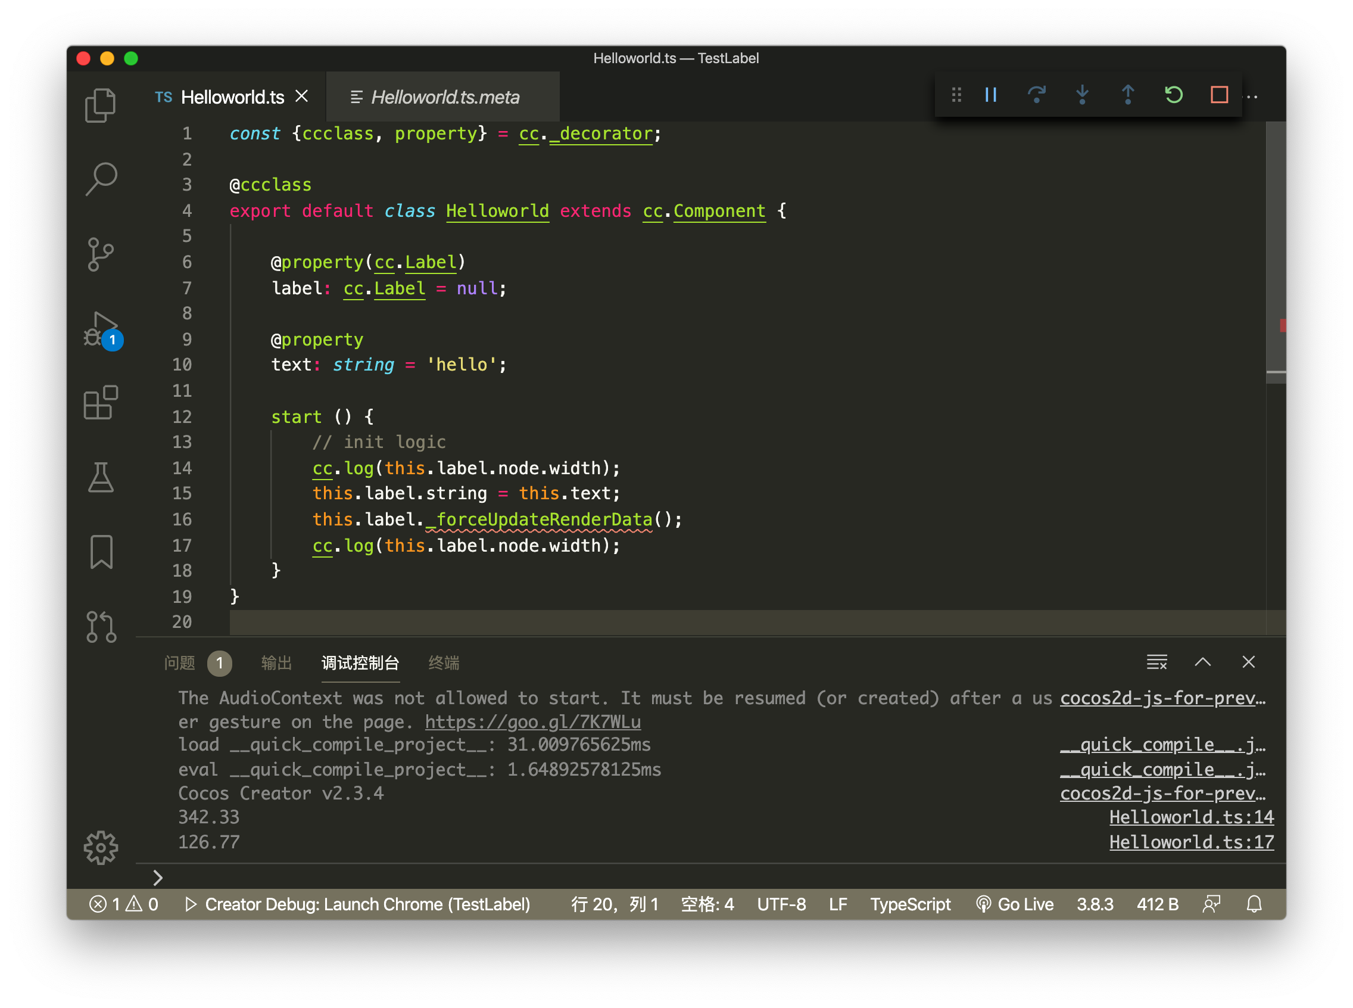Open the Bookmarks view icon
This screenshot has width=1353, height=1008.
point(101,552)
